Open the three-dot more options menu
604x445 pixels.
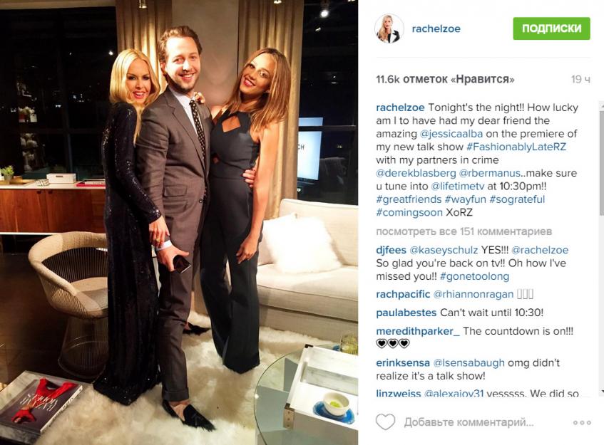pyautogui.click(x=582, y=422)
